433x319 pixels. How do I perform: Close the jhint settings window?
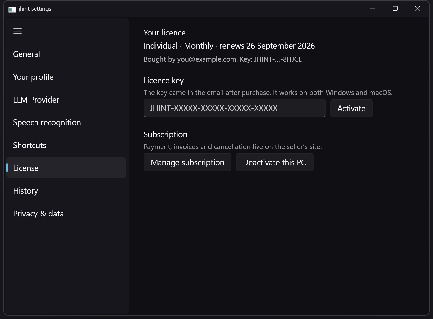(417, 8)
